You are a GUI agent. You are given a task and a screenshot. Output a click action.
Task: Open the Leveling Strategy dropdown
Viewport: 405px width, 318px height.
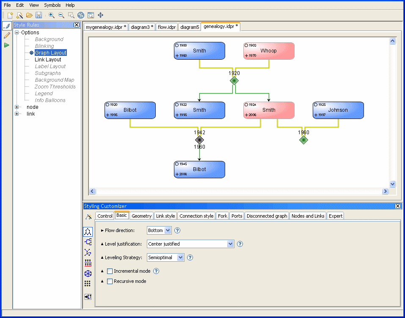[x=165, y=257]
